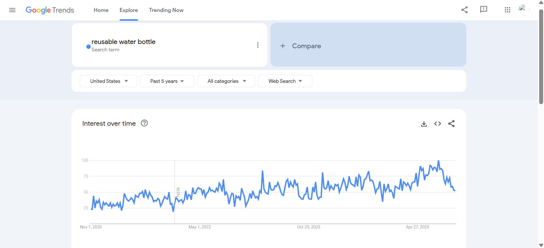Open the Google apps grid
Screen dimensions: 544x248
[507, 10]
